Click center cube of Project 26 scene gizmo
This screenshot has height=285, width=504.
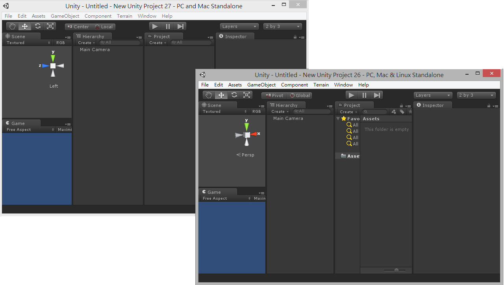point(247,135)
